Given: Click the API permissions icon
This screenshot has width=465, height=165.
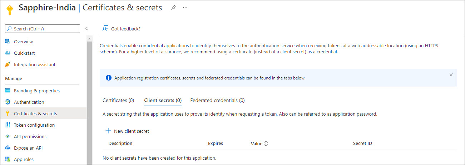Looking at the screenshot, I should pyautogui.click(x=8, y=136).
